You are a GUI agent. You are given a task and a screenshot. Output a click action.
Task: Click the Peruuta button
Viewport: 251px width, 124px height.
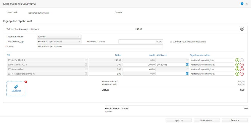(235, 120)
